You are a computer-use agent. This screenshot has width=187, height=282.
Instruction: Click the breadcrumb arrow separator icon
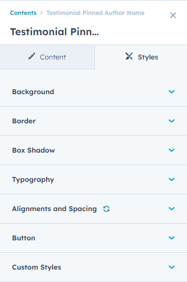(x=41, y=13)
